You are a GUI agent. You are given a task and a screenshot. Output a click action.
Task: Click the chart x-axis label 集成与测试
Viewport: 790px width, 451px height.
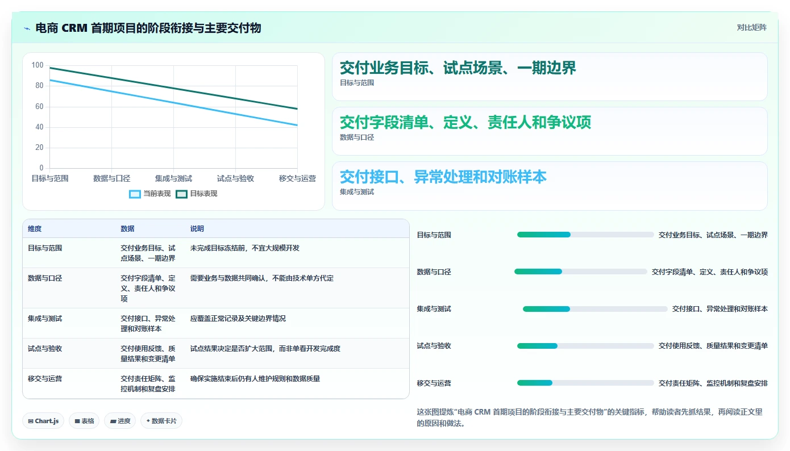(174, 178)
